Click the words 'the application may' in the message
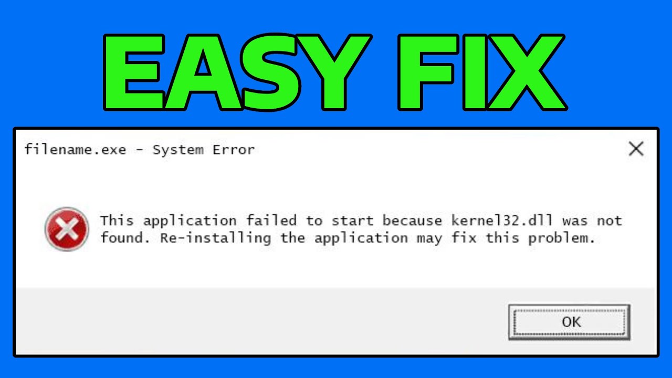Screen dimensions: 672x378 point(362,238)
